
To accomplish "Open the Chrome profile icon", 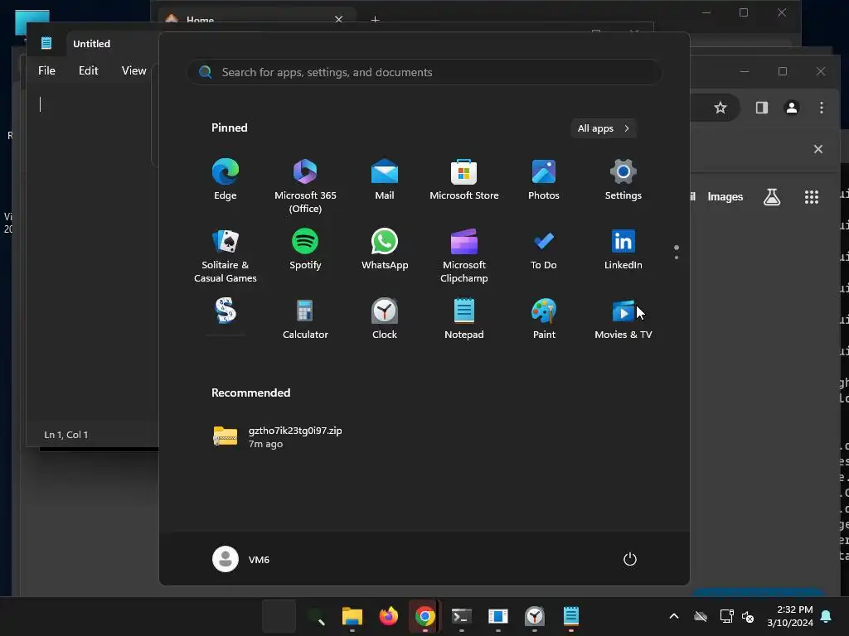I will [792, 108].
